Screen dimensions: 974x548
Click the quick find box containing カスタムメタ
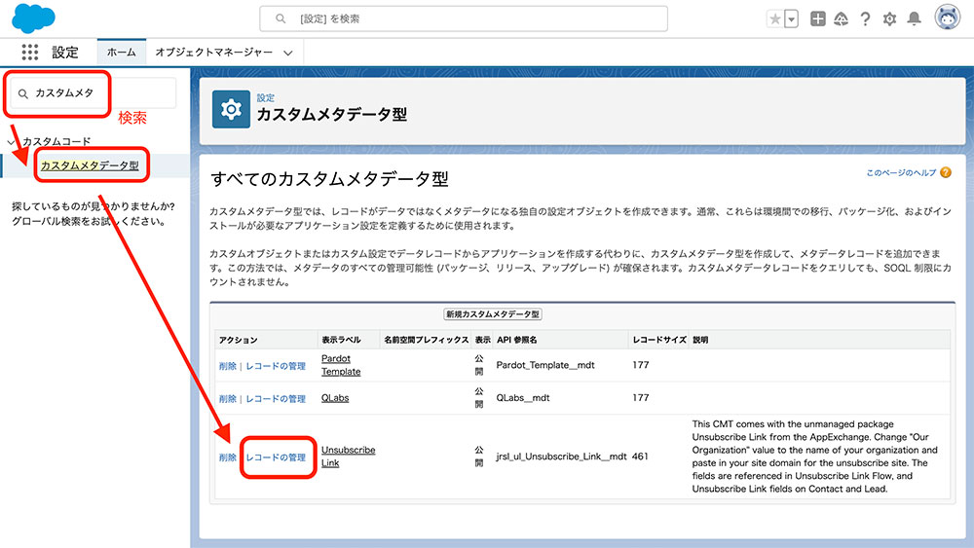pos(94,93)
